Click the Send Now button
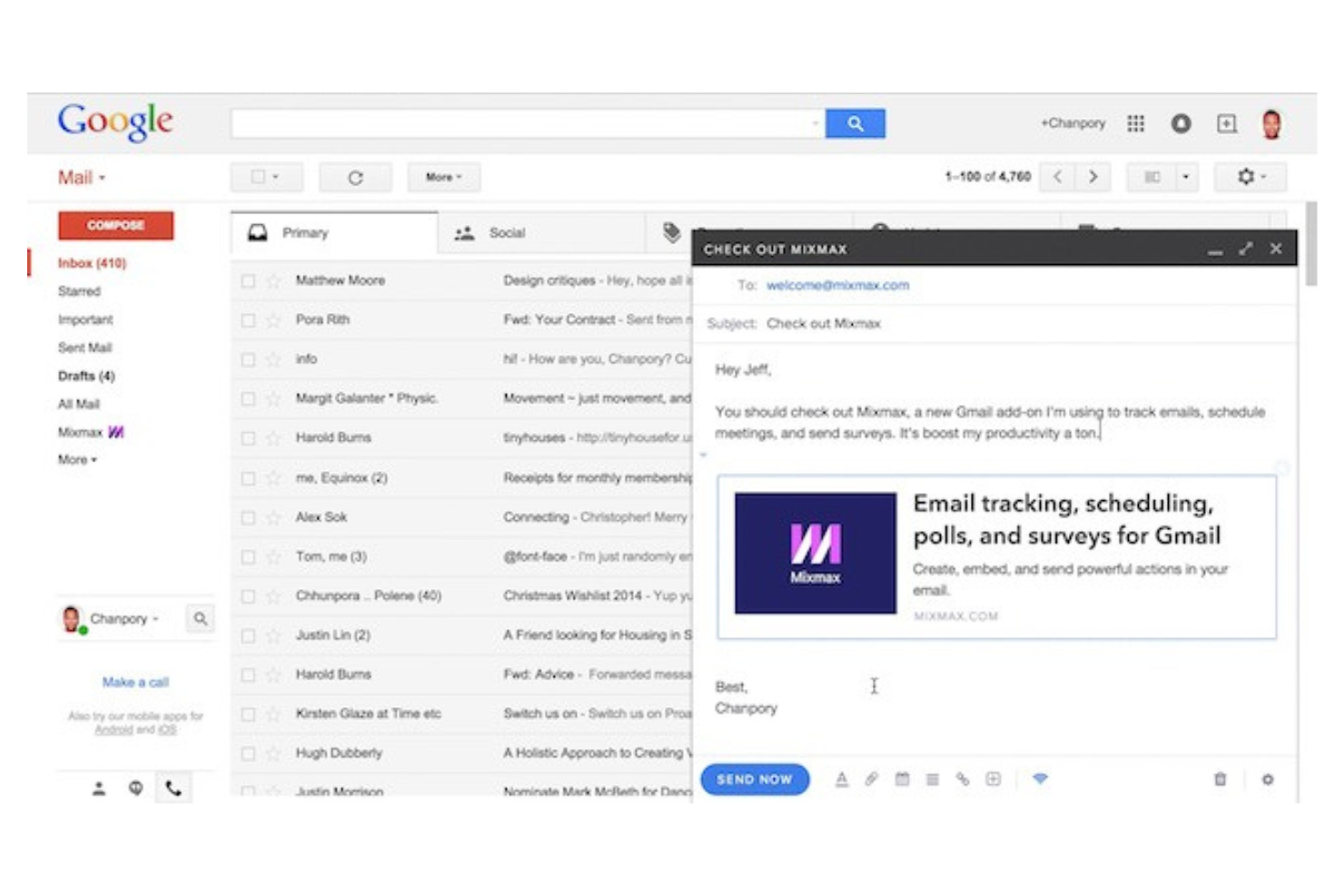The width and height of the screenshot is (1344, 896). pyautogui.click(x=756, y=779)
